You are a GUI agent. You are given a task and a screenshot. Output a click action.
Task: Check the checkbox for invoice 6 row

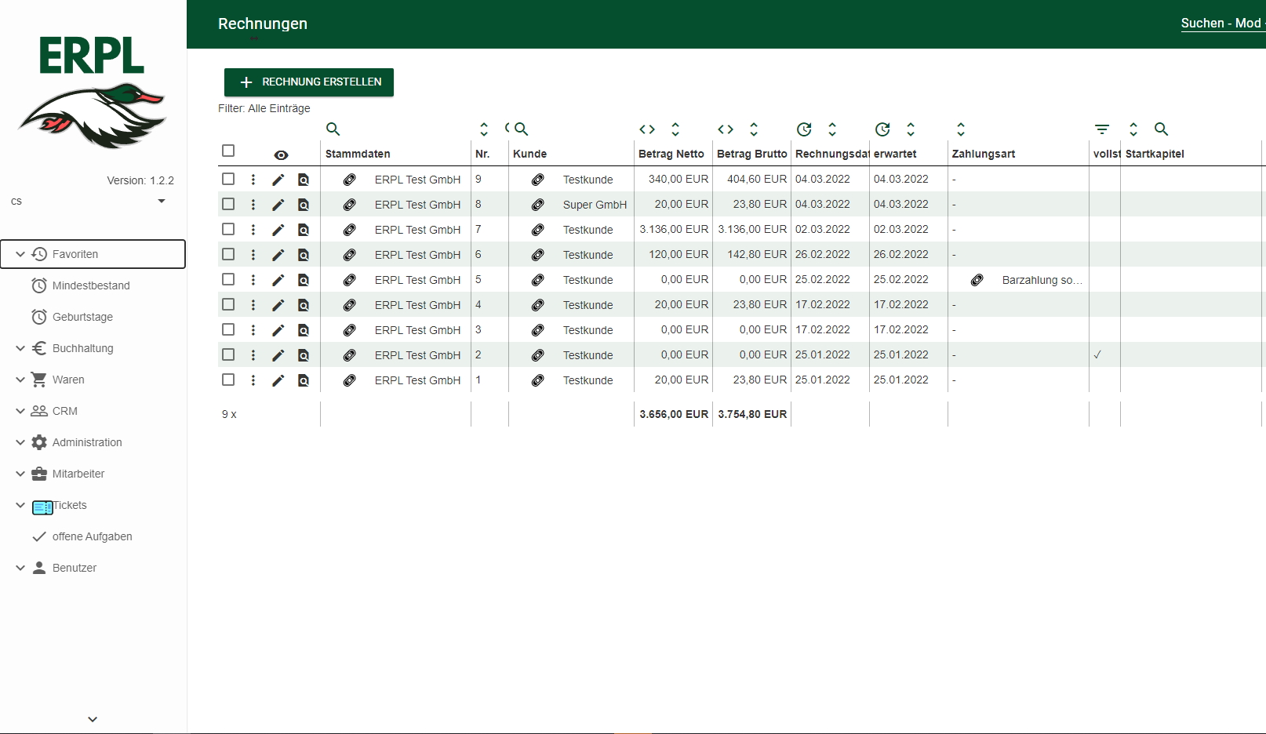pyautogui.click(x=228, y=255)
